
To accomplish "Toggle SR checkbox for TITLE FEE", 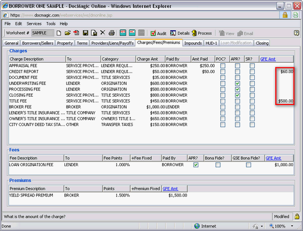I will click(x=252, y=101).
